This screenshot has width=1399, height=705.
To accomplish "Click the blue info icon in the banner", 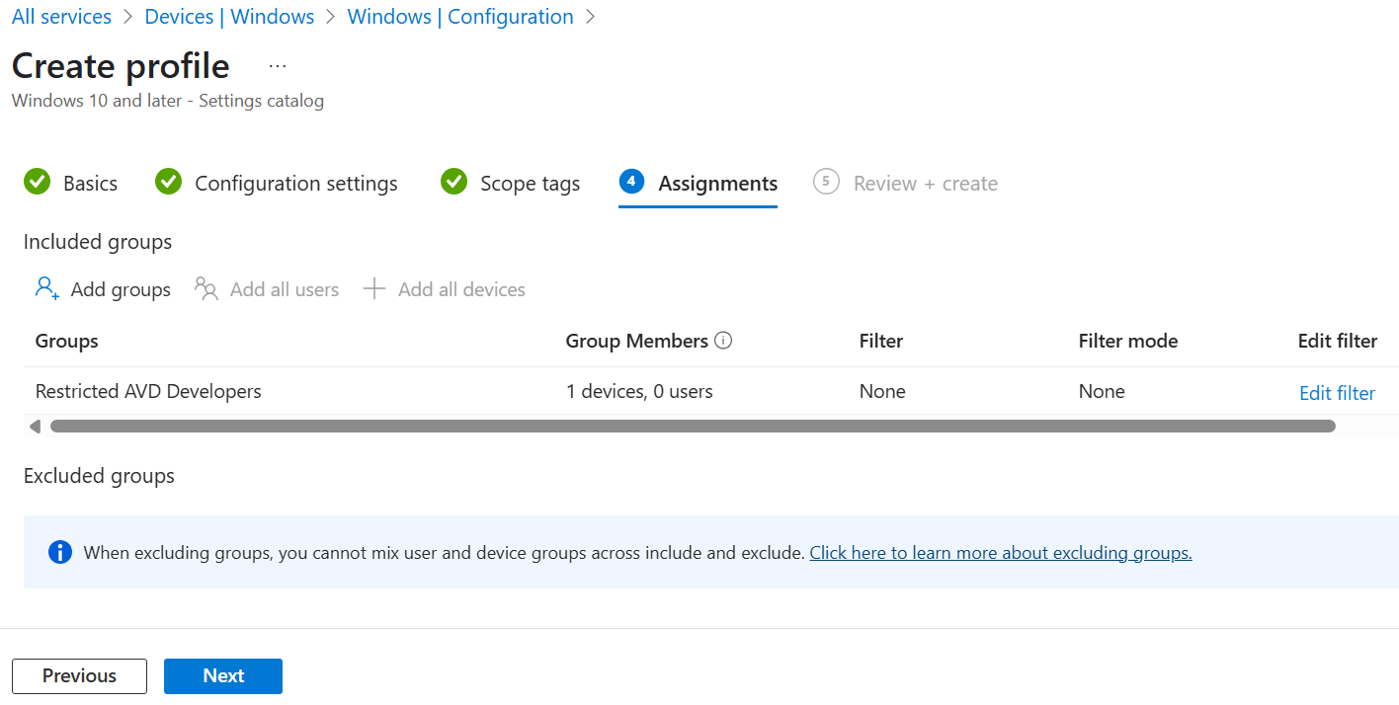I will [x=60, y=552].
